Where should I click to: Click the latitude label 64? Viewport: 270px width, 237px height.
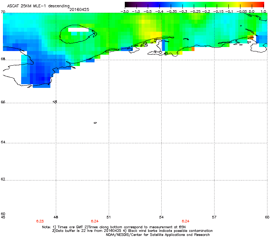coord(3,142)
